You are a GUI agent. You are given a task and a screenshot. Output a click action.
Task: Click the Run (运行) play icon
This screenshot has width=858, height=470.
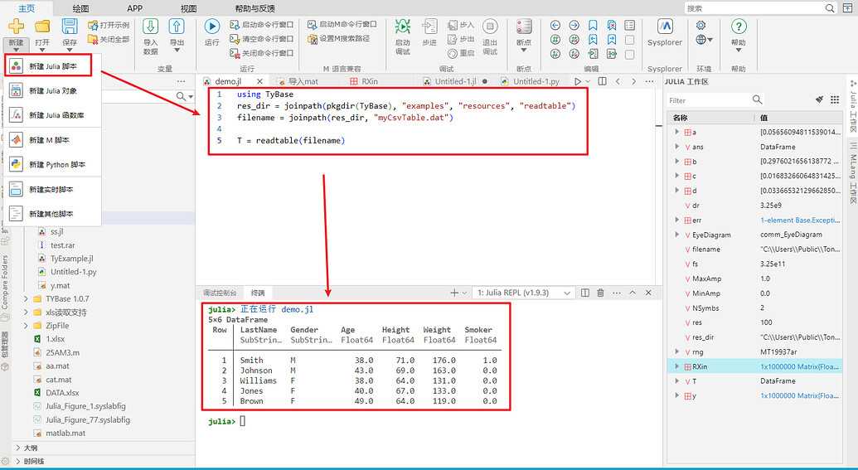click(211, 27)
